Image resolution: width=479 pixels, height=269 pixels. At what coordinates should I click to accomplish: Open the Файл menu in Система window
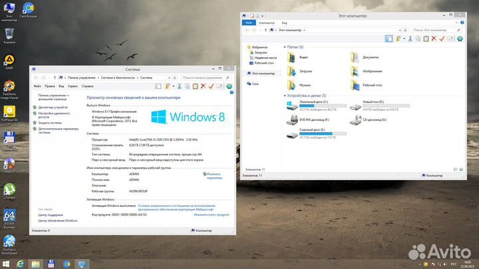click(37, 86)
